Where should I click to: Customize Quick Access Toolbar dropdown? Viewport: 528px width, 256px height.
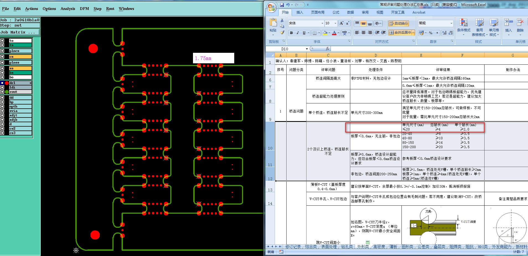pos(308,5)
